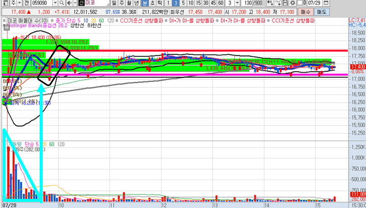Viewport: 366px width, 208px height.
Task: Click current price 17,400 in quote bar
Action: 18,12
